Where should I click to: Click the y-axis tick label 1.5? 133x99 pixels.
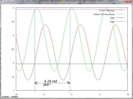13,77
